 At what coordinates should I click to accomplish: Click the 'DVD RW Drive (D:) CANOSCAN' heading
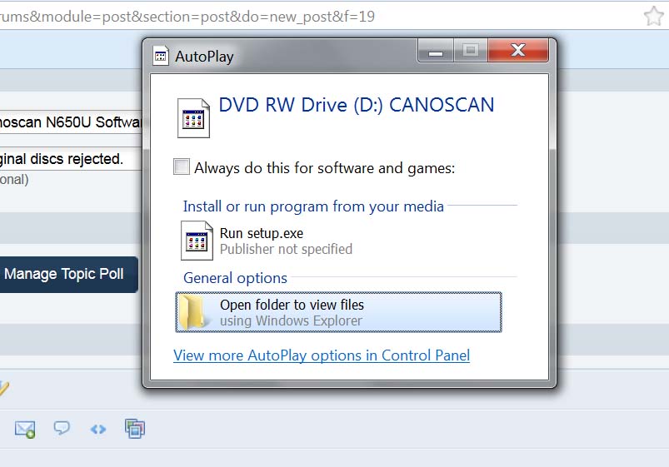coord(357,106)
